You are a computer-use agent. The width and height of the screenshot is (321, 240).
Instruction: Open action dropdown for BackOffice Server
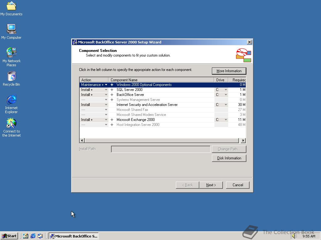click(106, 95)
